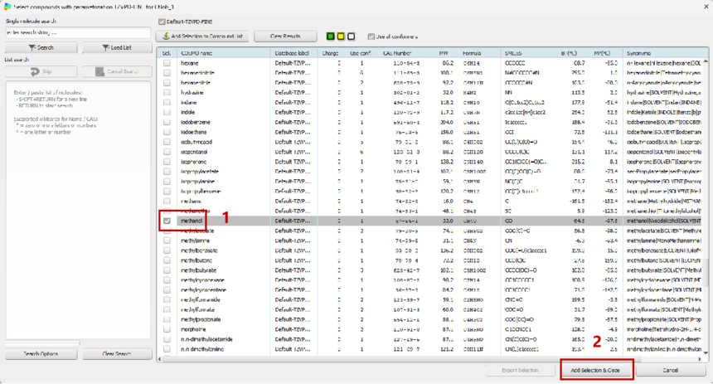Focus the single molecule search field
The width and height of the screenshot is (713, 384).
77,32
